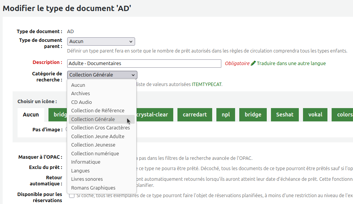Image resolution: width=353 pixels, height=204 pixels.
Task: Select Romans Graphiques option
Action: tap(102, 188)
